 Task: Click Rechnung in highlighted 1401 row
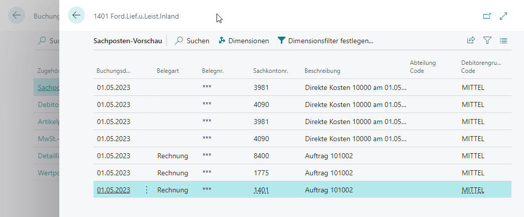(x=173, y=190)
